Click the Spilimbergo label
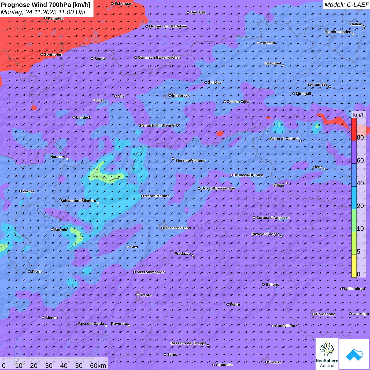The height and width of the screenshot is (370, 370). (x=354, y=289)
